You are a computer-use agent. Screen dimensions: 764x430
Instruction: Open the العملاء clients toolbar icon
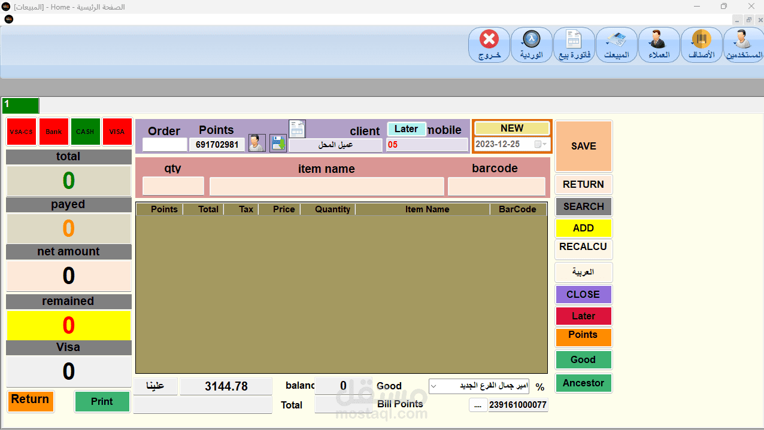(659, 45)
